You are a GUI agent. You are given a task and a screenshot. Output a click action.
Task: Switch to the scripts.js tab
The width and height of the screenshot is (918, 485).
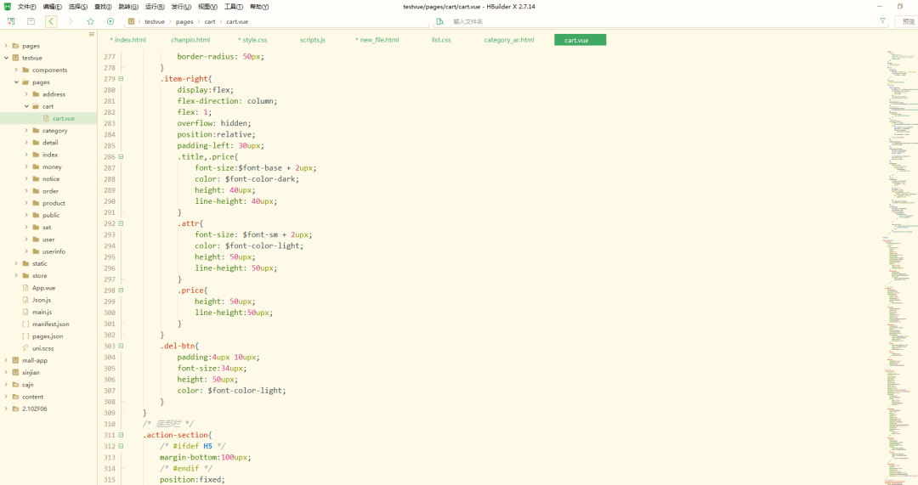click(313, 40)
